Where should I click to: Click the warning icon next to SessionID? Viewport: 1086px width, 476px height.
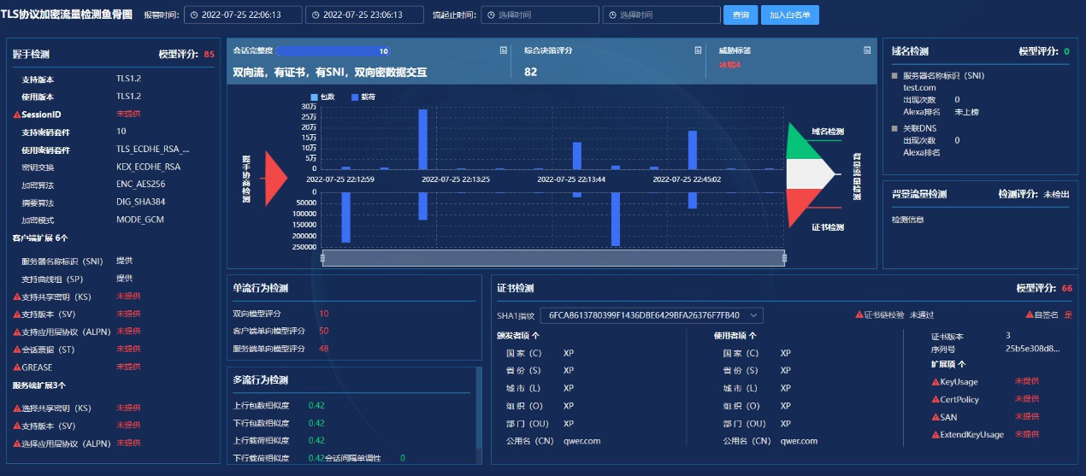pyautogui.click(x=17, y=115)
